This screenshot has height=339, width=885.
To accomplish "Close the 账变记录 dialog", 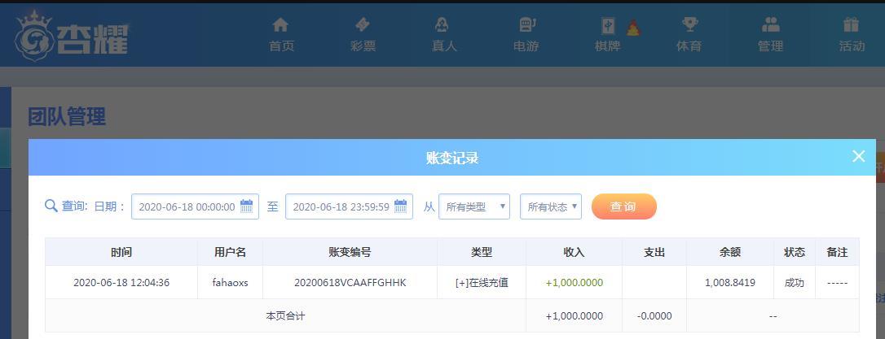I will [858, 156].
